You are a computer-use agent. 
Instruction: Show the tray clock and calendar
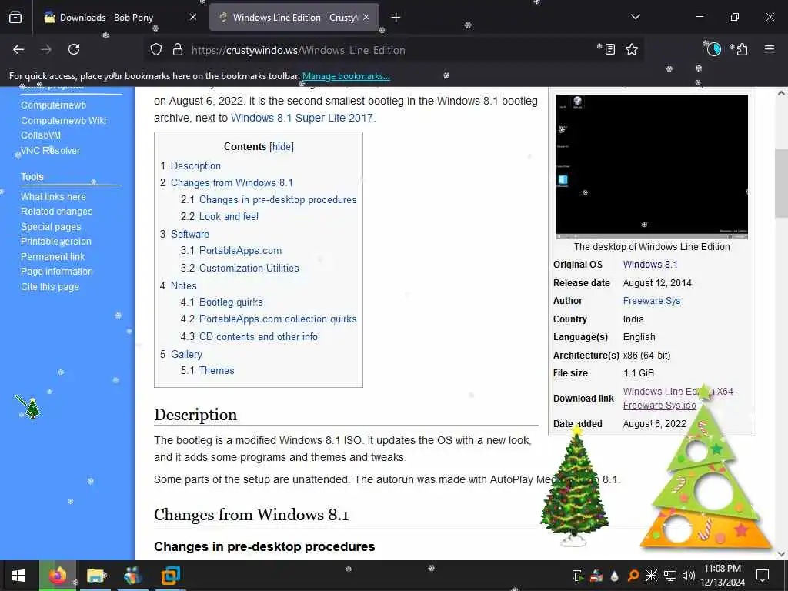723,576
